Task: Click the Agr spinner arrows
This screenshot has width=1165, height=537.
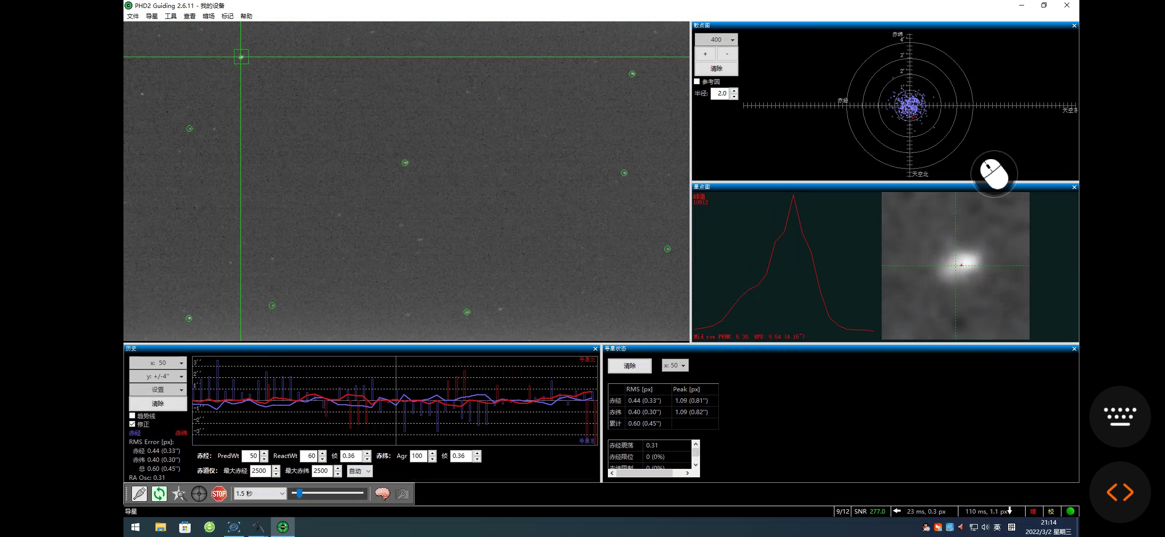Action: (433, 456)
